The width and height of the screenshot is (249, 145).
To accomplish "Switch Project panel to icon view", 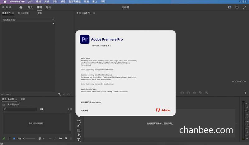I will click(14, 138).
